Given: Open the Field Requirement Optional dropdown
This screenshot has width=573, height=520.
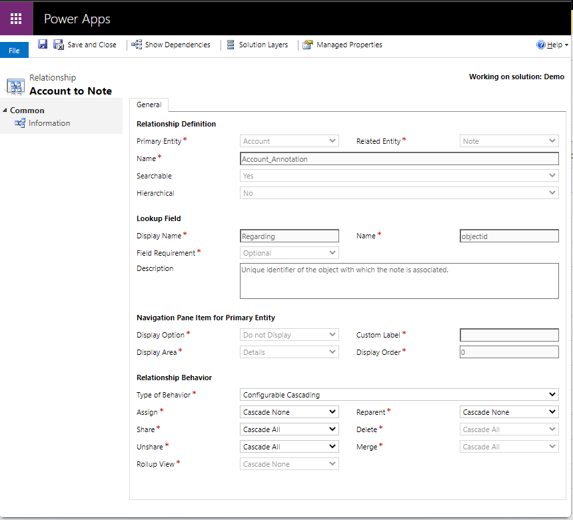Looking at the screenshot, I should click(289, 253).
